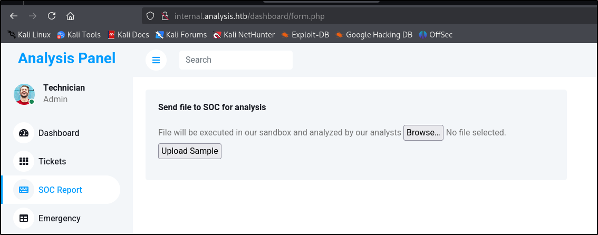This screenshot has height=235, width=598.
Task: Click the Dashboard gauge icon
Action: tap(24, 133)
